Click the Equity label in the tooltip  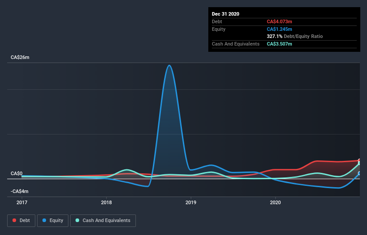(x=219, y=29)
